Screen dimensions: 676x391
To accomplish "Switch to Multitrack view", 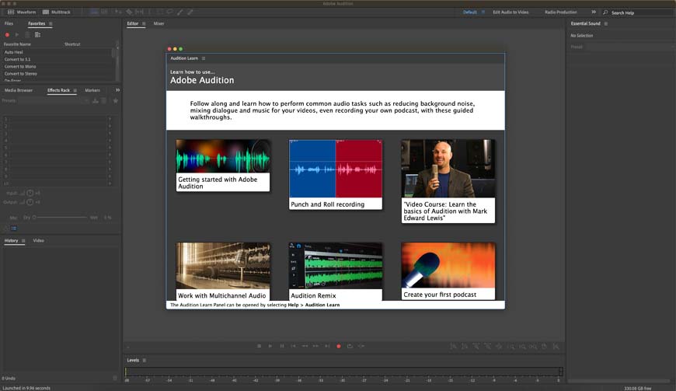I will 57,12.
